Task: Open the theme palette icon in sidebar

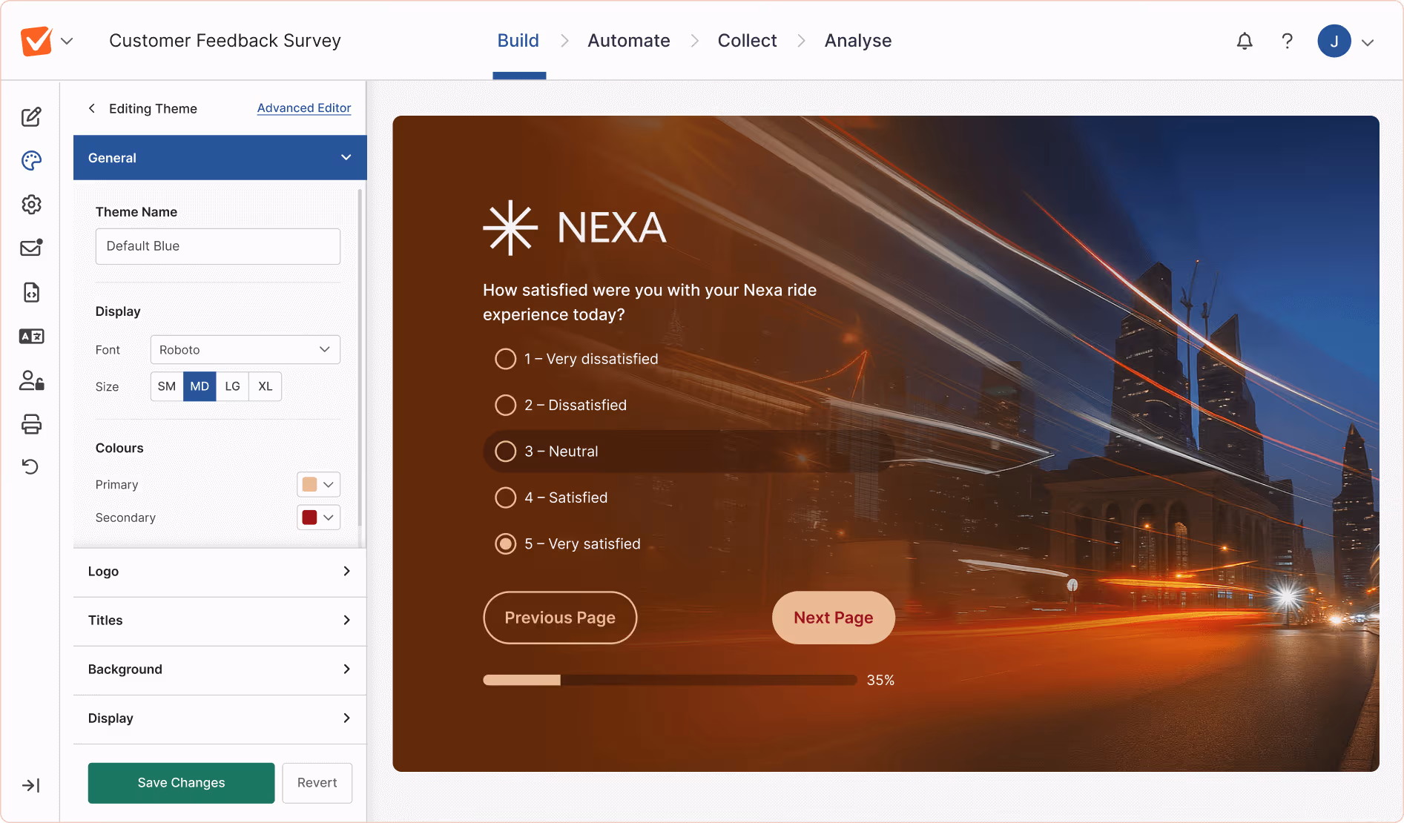Action: coord(31,161)
